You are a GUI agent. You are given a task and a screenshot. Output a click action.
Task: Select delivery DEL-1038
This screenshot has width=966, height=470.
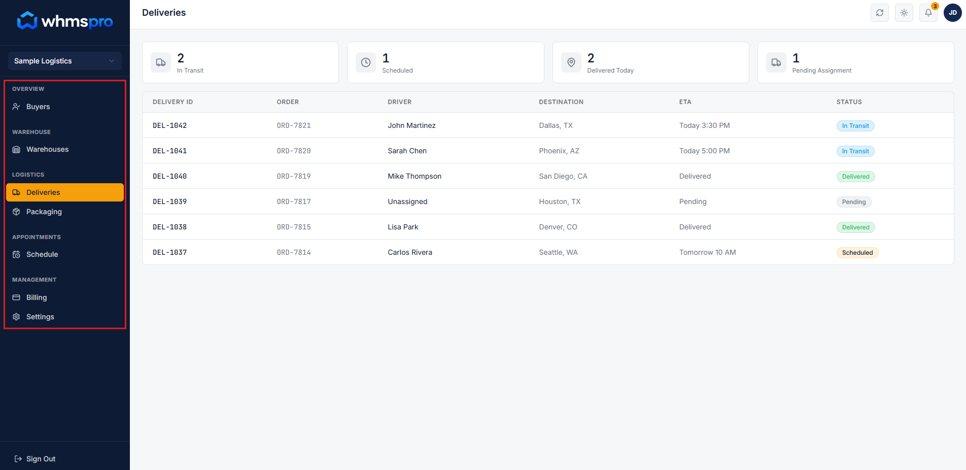tap(169, 227)
